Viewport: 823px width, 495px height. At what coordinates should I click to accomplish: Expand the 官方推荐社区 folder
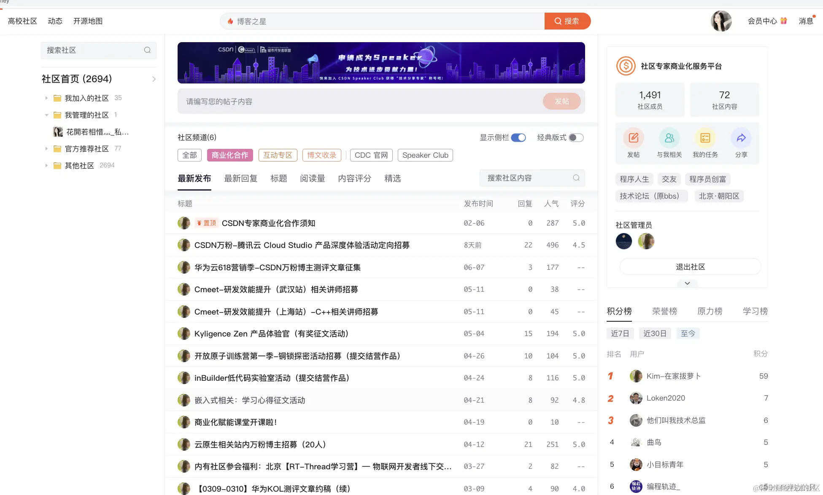(46, 148)
